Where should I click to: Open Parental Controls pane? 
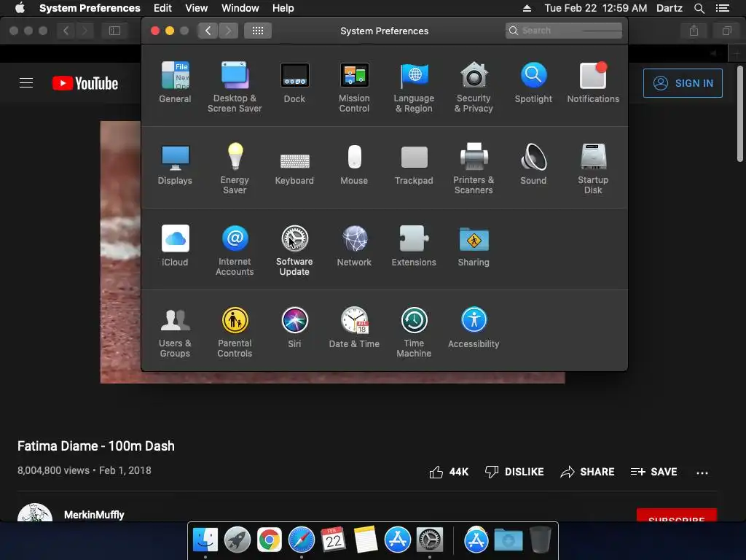point(235,332)
